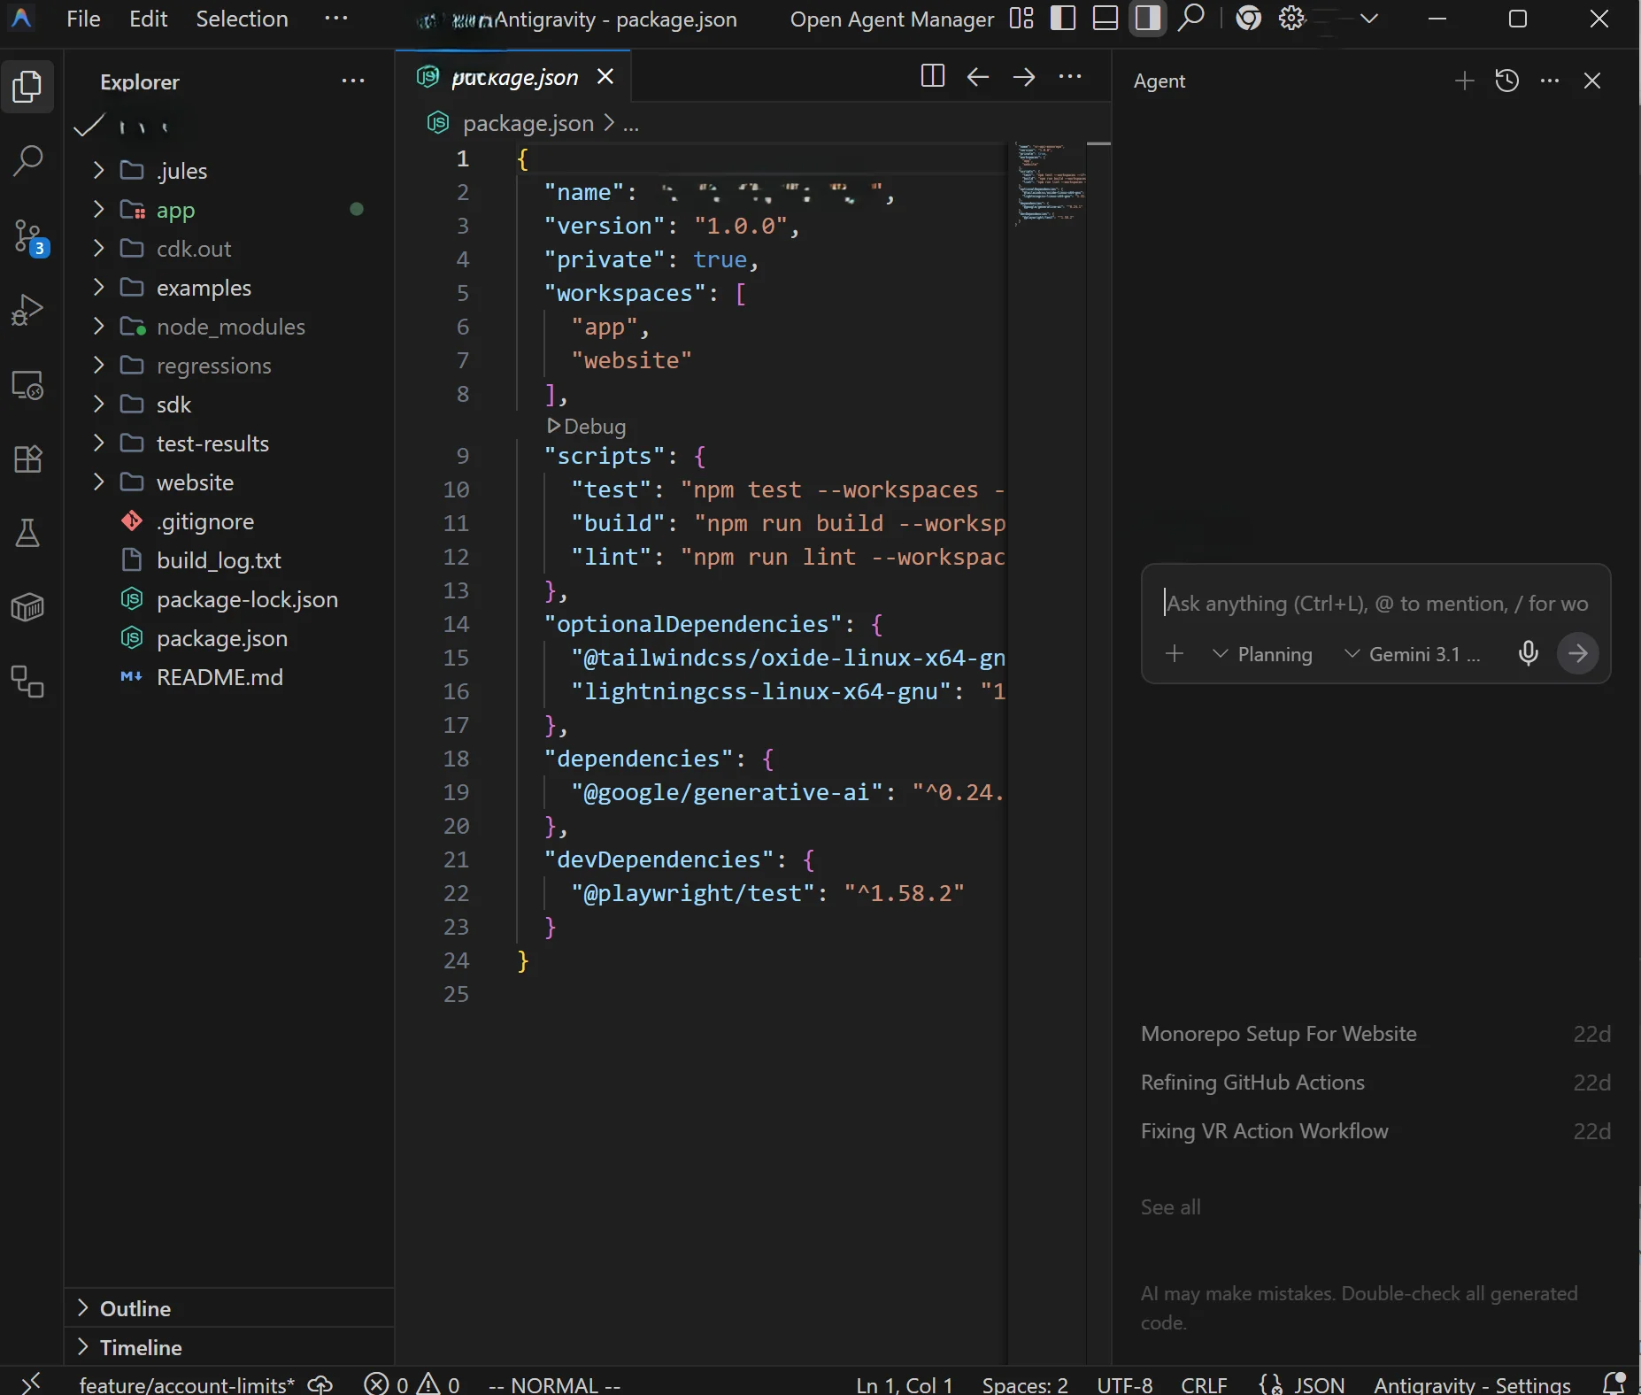This screenshot has height=1395, width=1641.
Task: Activate the microphone for voice input in agent chat
Action: (1528, 654)
